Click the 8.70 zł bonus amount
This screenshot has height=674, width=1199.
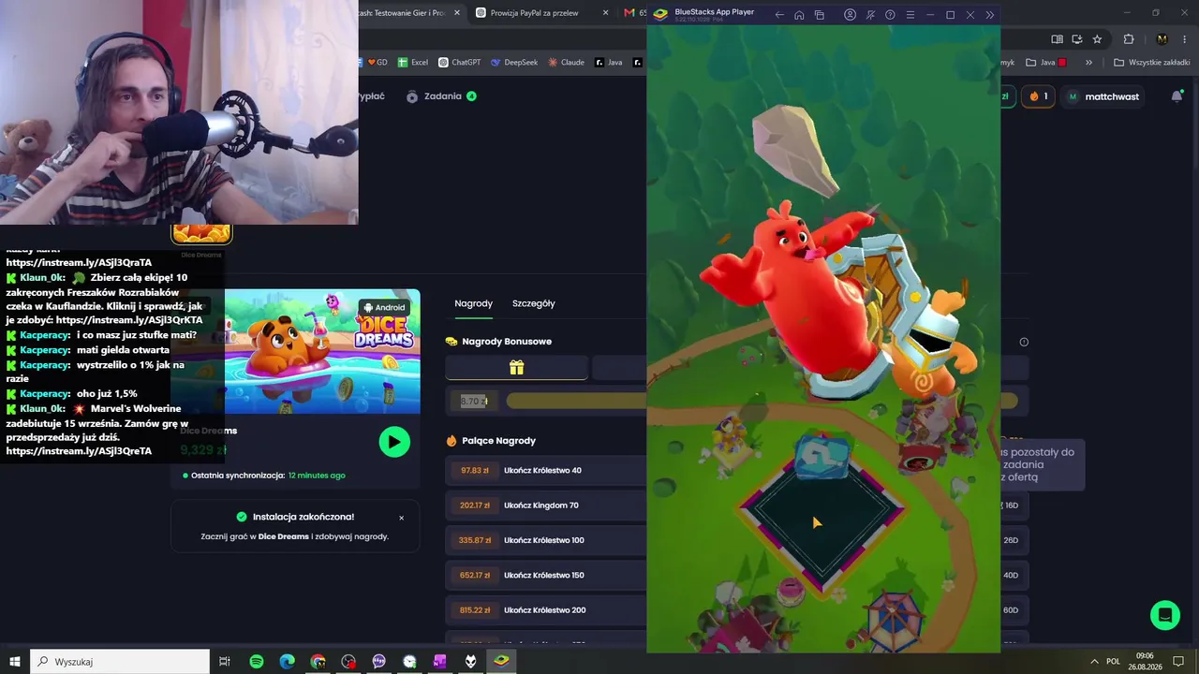474,401
